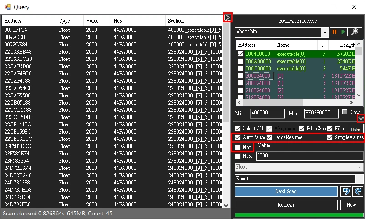Check the 000A00000 section box
The height and width of the screenshot is (219, 365).
(240, 61)
